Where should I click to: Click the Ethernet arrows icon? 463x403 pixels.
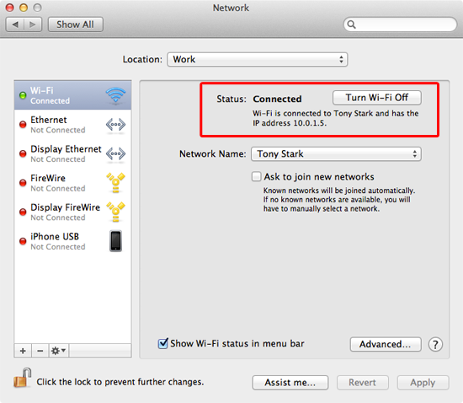(115, 125)
